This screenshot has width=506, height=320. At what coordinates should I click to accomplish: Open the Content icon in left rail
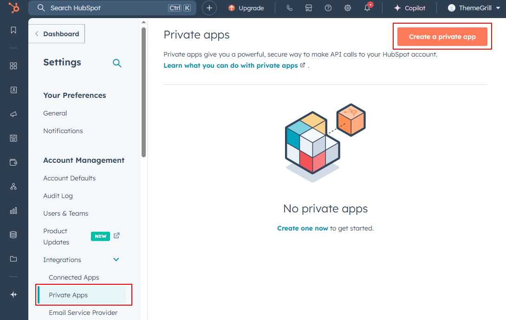tap(13, 138)
